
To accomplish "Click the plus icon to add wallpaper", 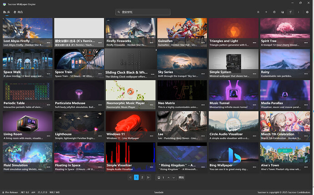I will pyautogui.click(x=266, y=12).
